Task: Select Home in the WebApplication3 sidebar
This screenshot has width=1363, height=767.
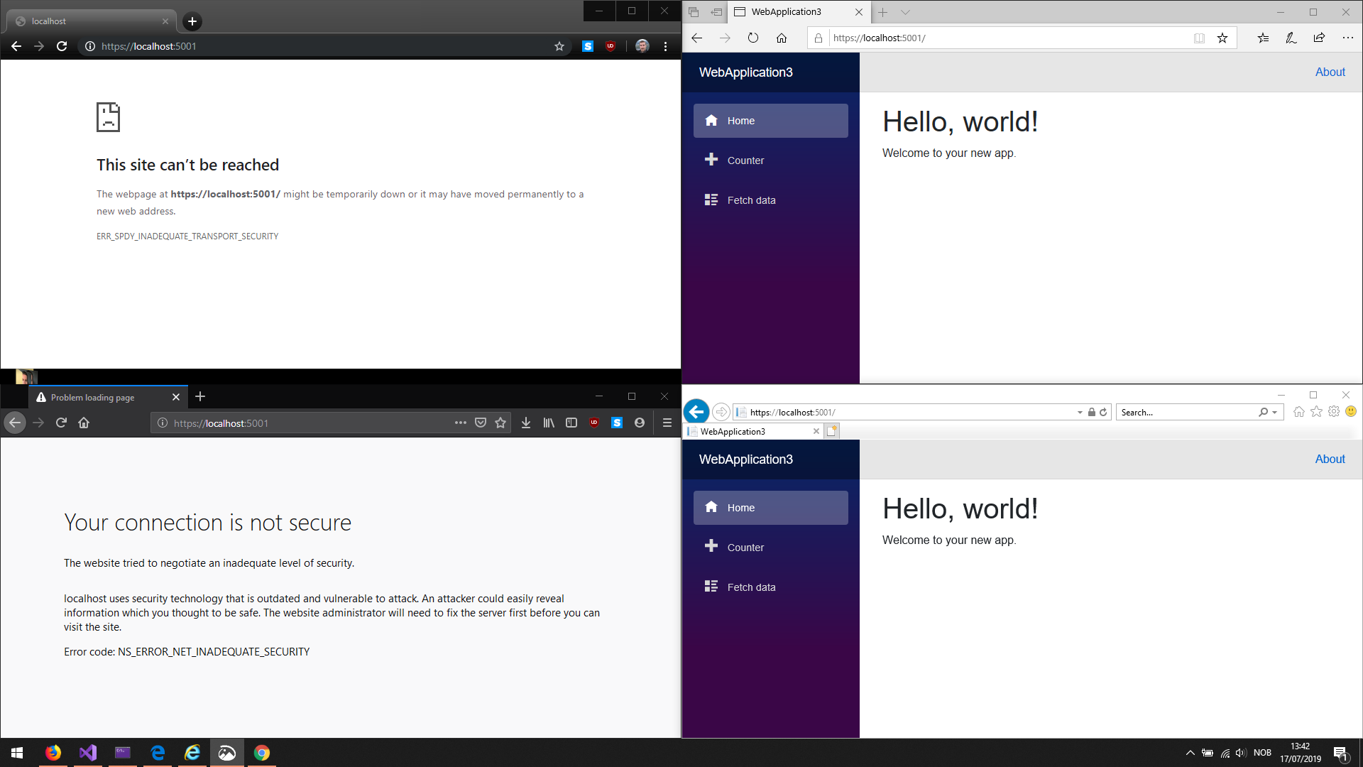Action: point(740,121)
